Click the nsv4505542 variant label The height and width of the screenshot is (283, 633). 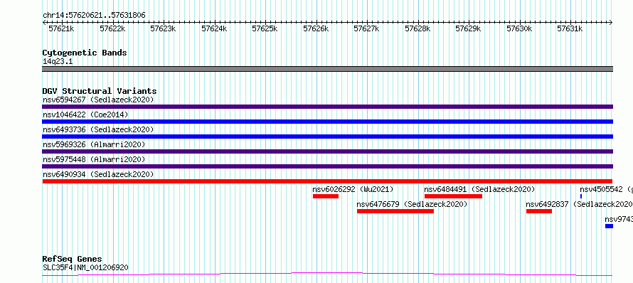(607, 189)
